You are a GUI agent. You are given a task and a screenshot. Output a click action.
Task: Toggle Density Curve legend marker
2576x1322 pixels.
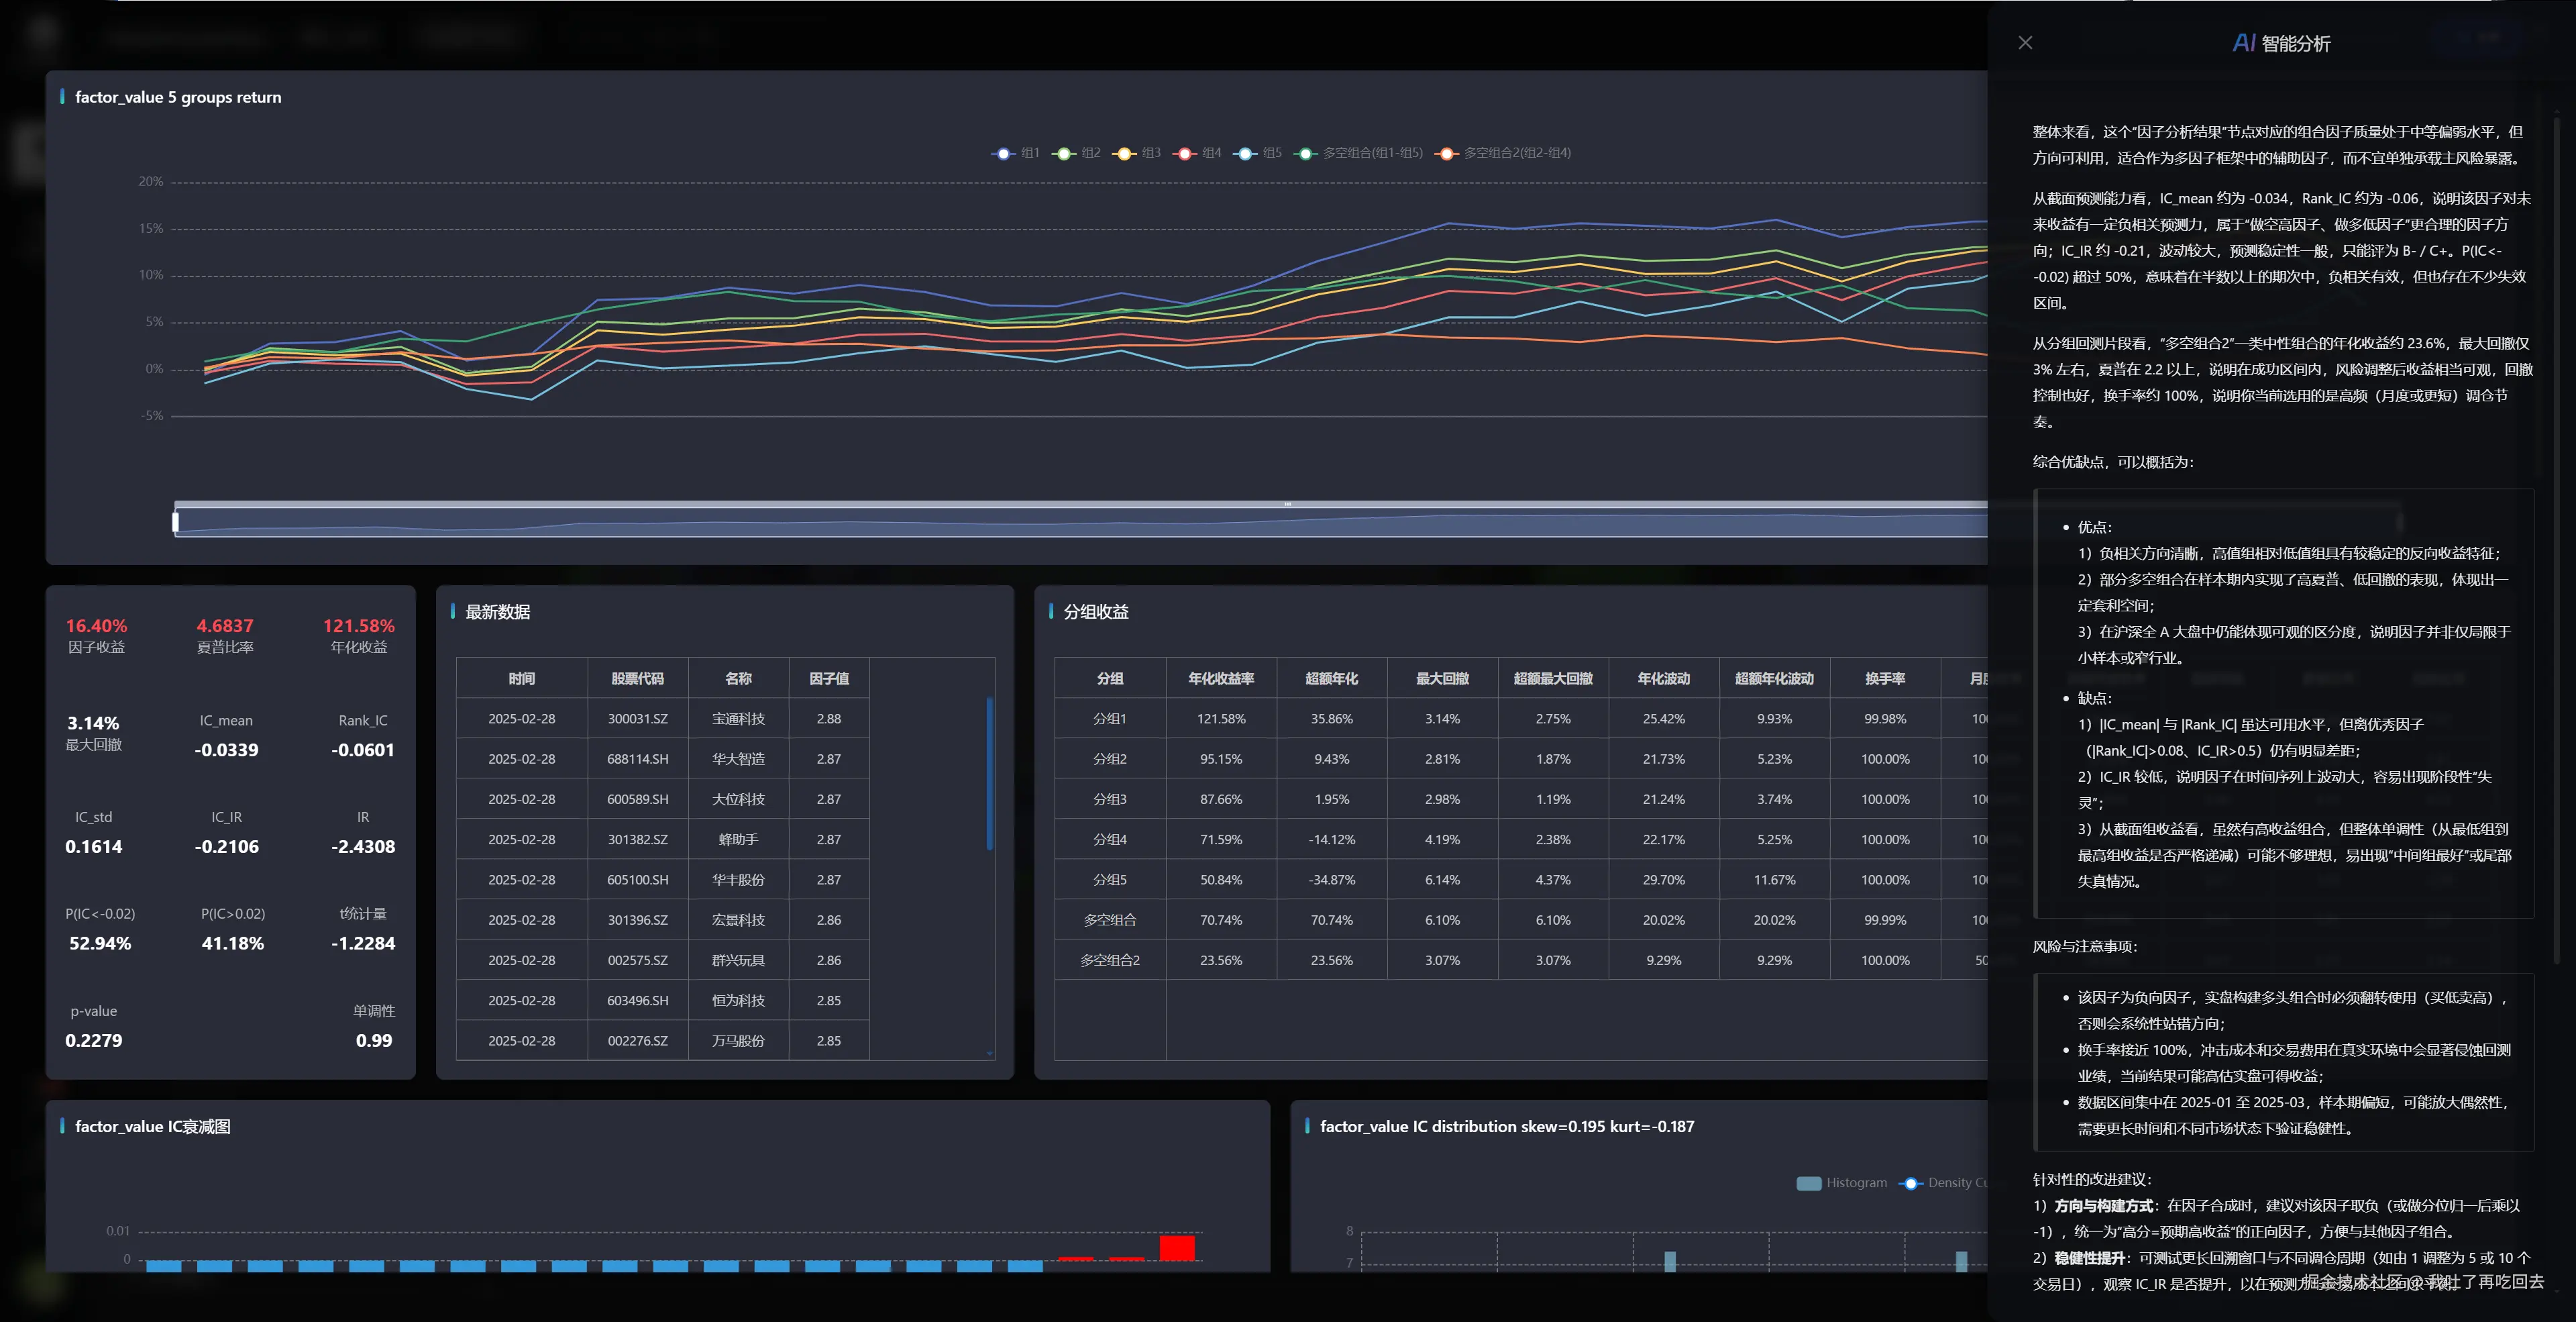point(1911,1183)
